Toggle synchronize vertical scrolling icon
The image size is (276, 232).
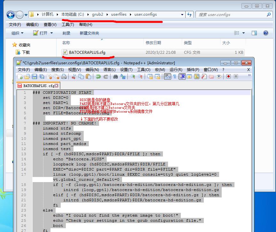pyautogui.click(x=150, y=76)
